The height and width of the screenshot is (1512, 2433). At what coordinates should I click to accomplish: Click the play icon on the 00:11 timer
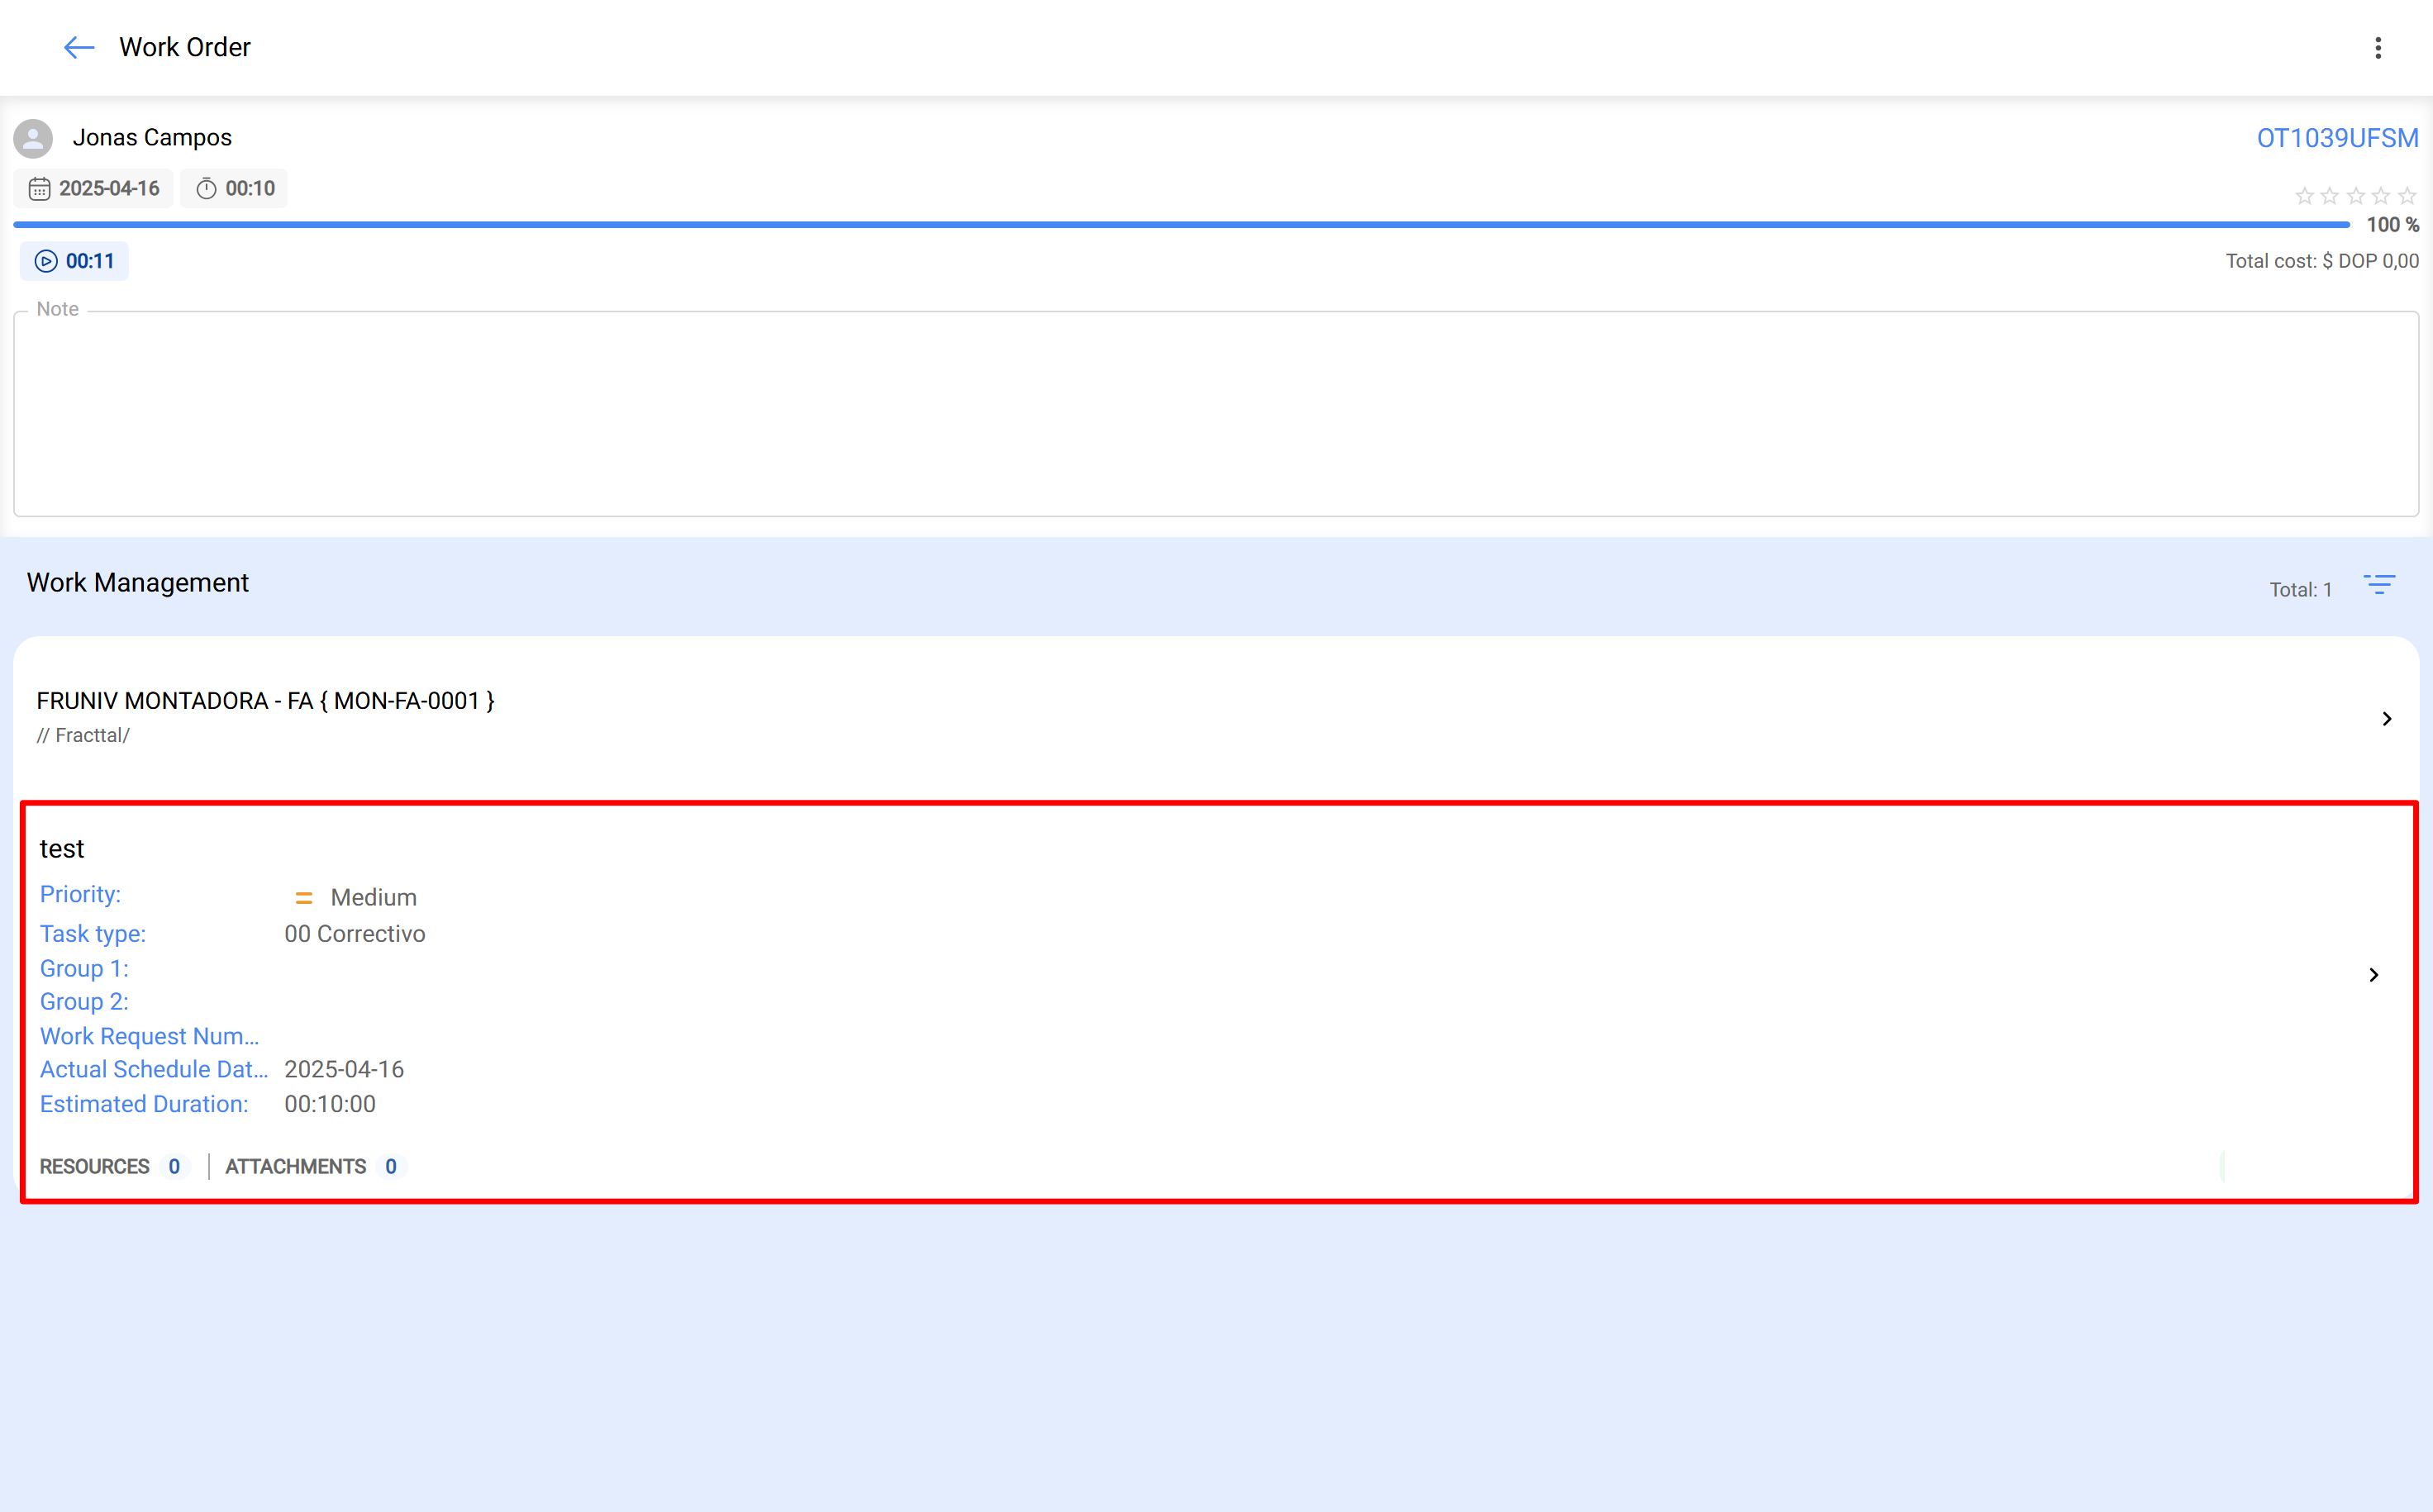click(x=46, y=261)
